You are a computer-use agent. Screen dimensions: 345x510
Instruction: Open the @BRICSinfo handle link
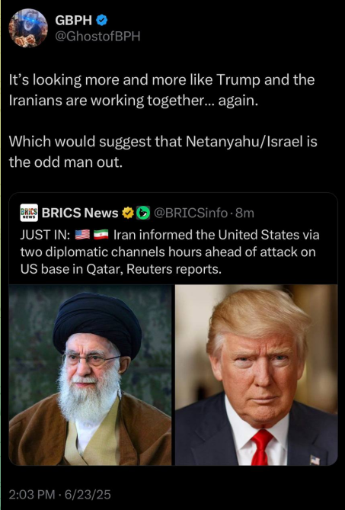point(190,213)
